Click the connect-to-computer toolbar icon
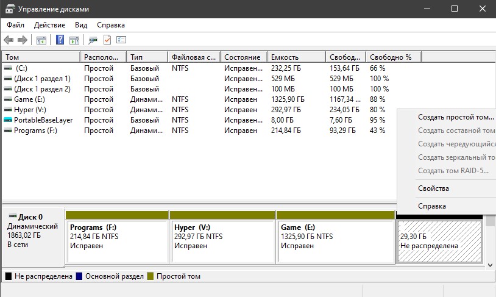 click(93, 40)
